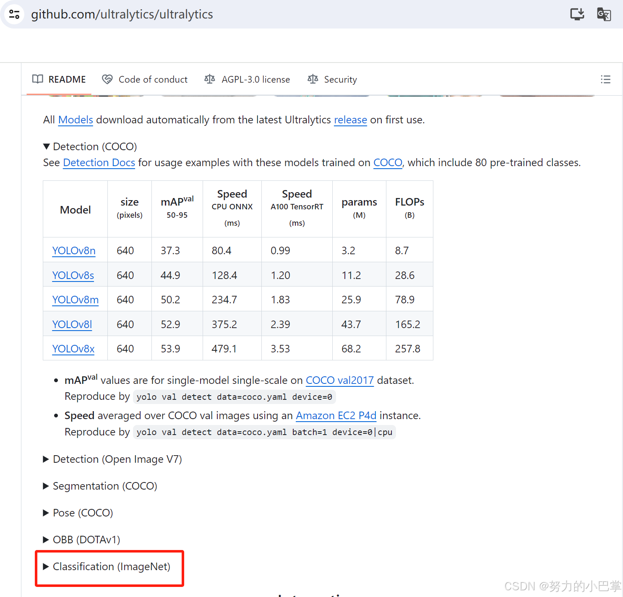Click the 165.2 FLOPs cell
623x597 pixels.
click(409, 324)
